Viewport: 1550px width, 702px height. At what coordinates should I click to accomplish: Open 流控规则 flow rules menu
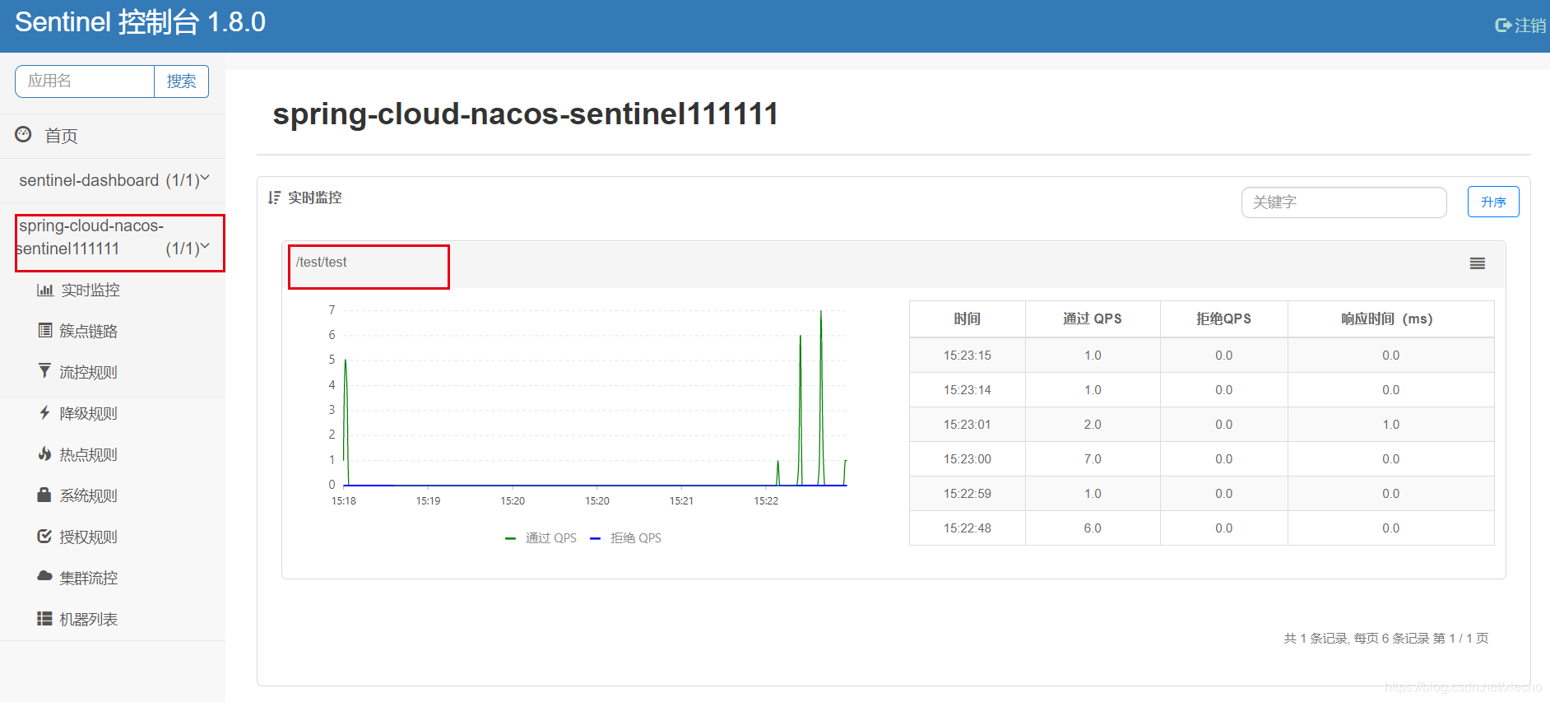coord(89,372)
